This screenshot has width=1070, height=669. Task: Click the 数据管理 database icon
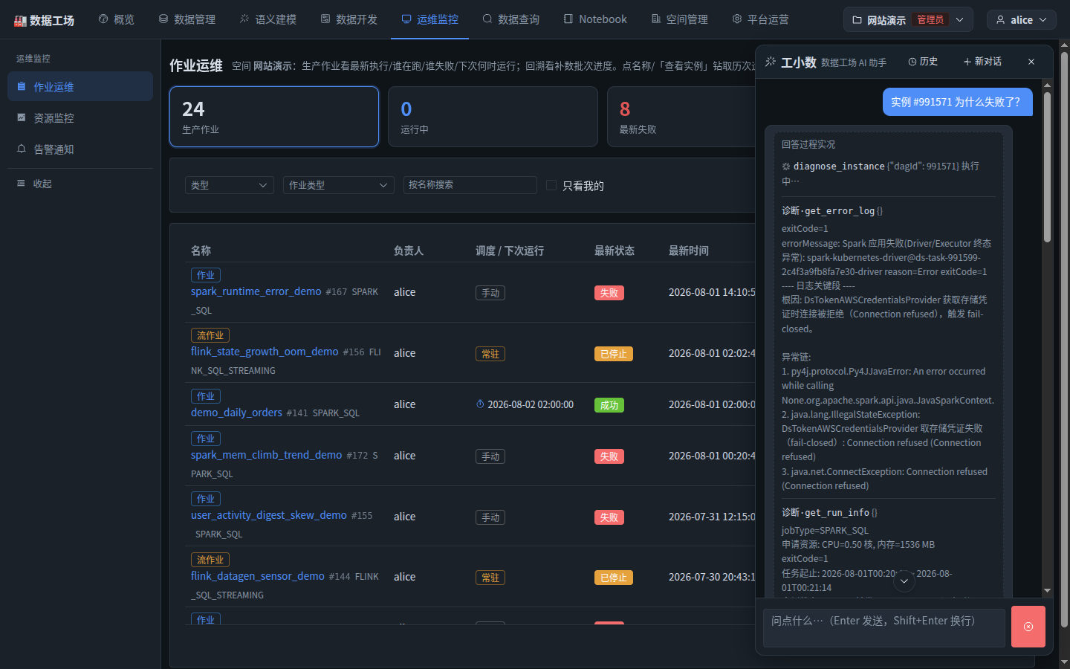click(163, 19)
